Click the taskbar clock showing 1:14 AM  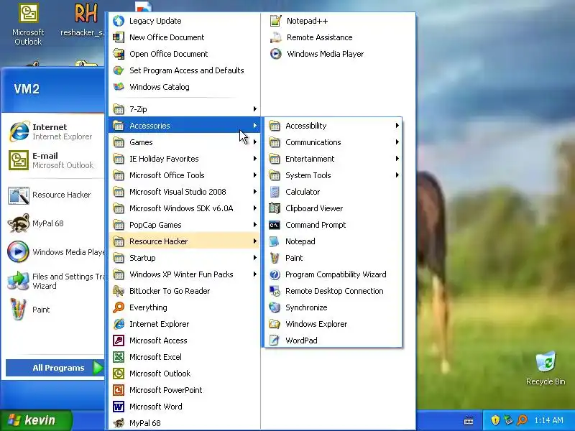[x=548, y=420]
